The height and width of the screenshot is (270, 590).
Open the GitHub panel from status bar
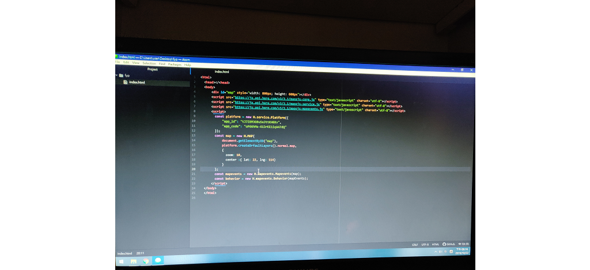point(448,244)
